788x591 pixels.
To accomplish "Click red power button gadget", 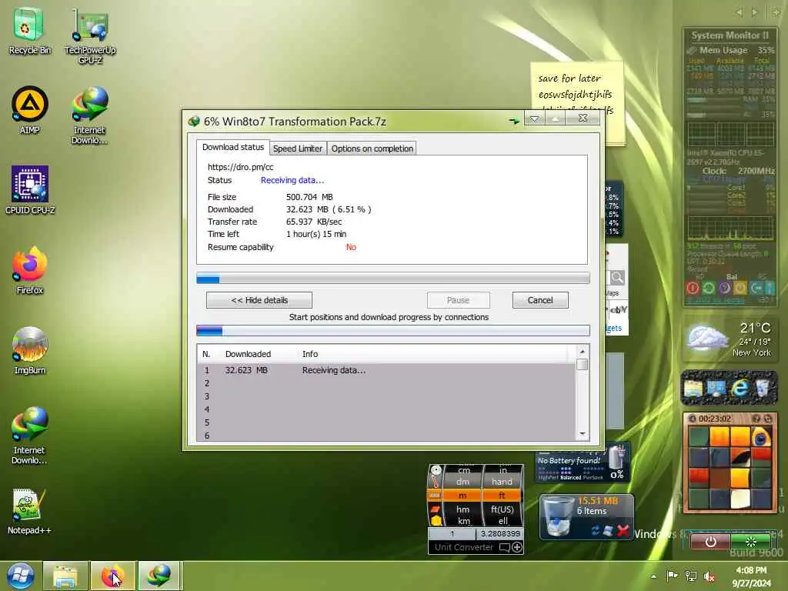I will [x=710, y=542].
